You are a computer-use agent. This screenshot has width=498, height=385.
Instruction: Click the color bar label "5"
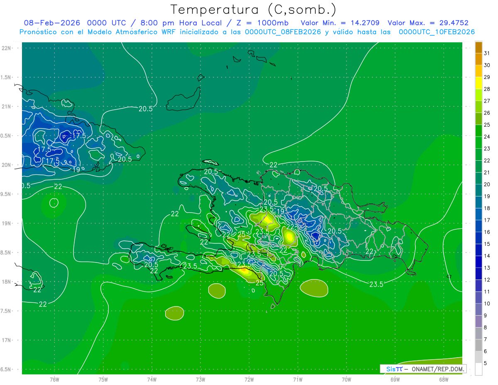pos(485,363)
